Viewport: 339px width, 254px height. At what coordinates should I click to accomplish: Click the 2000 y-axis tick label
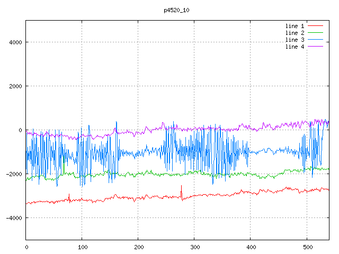[x=14, y=86]
